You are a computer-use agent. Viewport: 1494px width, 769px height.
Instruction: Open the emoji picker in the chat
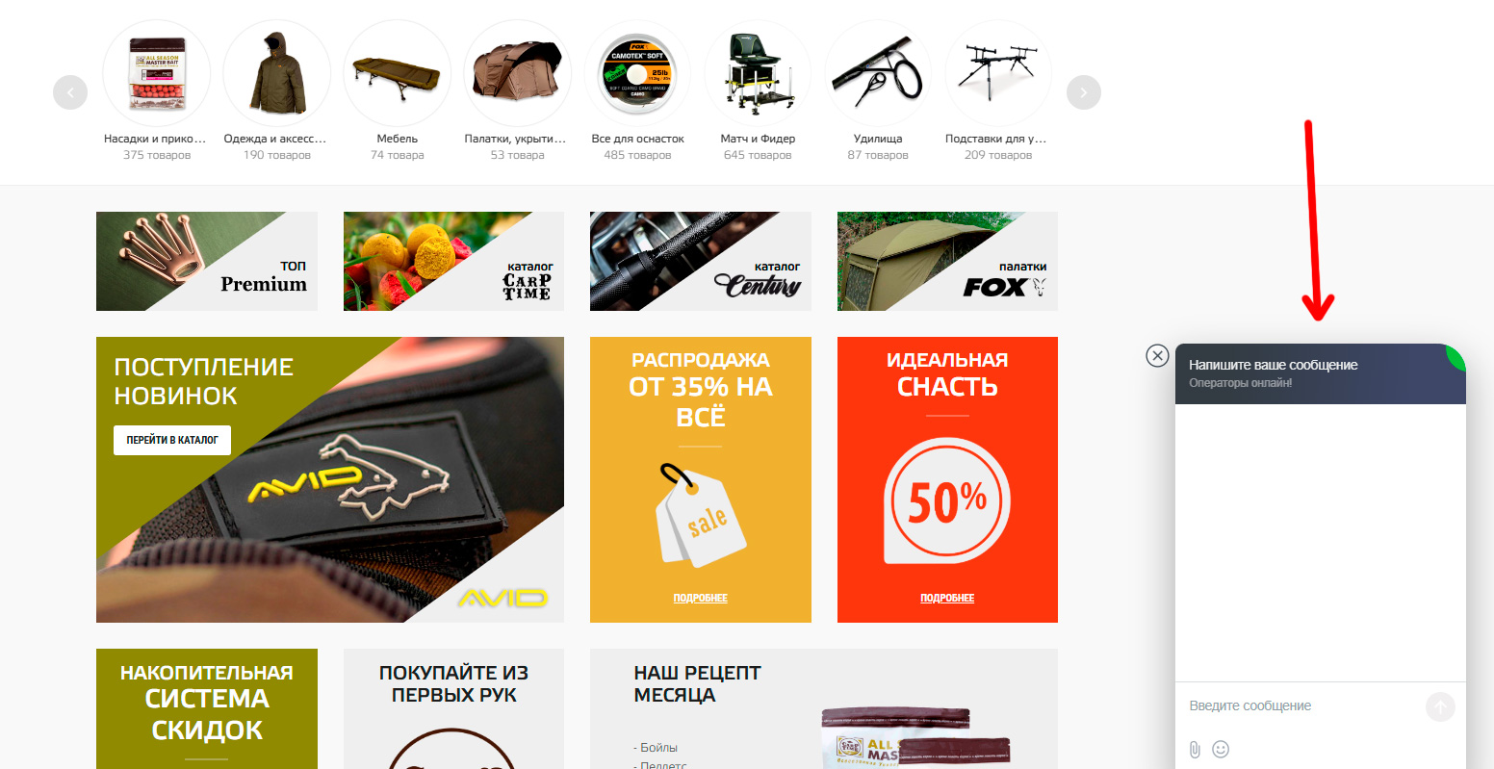tap(1221, 749)
